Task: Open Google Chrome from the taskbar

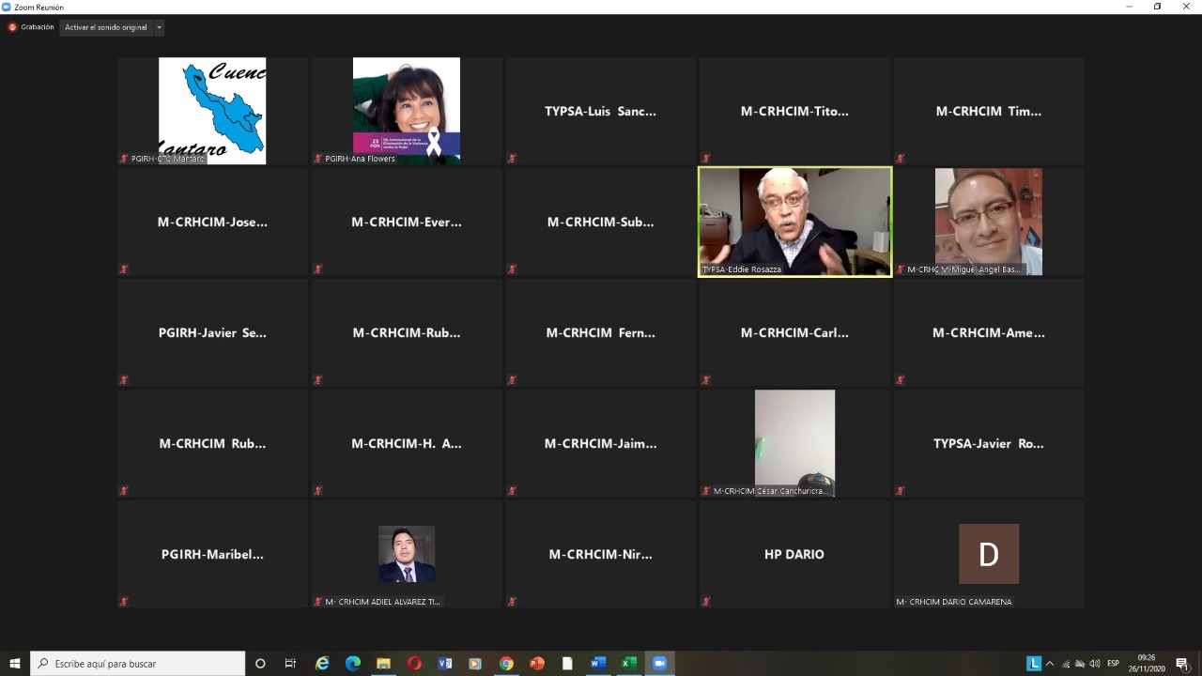Action: pos(506,664)
